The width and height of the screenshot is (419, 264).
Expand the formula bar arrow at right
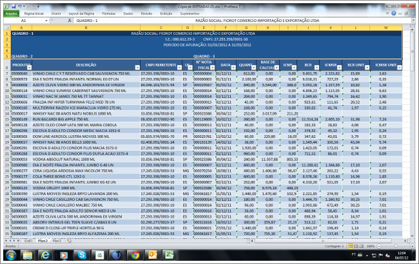point(413,21)
